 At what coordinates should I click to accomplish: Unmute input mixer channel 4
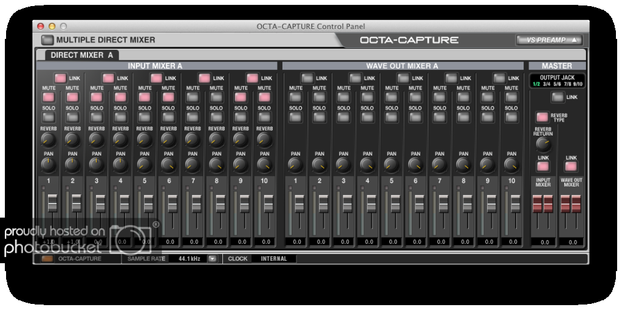pyautogui.click(x=121, y=97)
